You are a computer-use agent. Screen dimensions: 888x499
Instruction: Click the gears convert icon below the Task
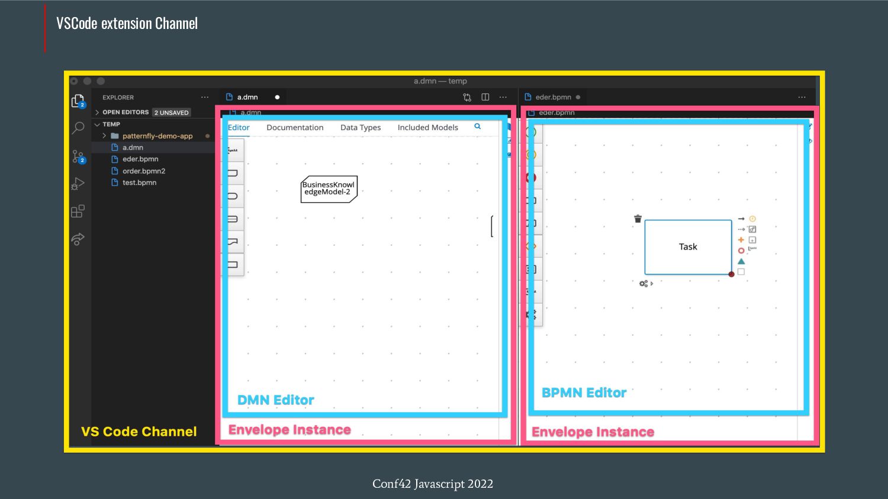[644, 284]
